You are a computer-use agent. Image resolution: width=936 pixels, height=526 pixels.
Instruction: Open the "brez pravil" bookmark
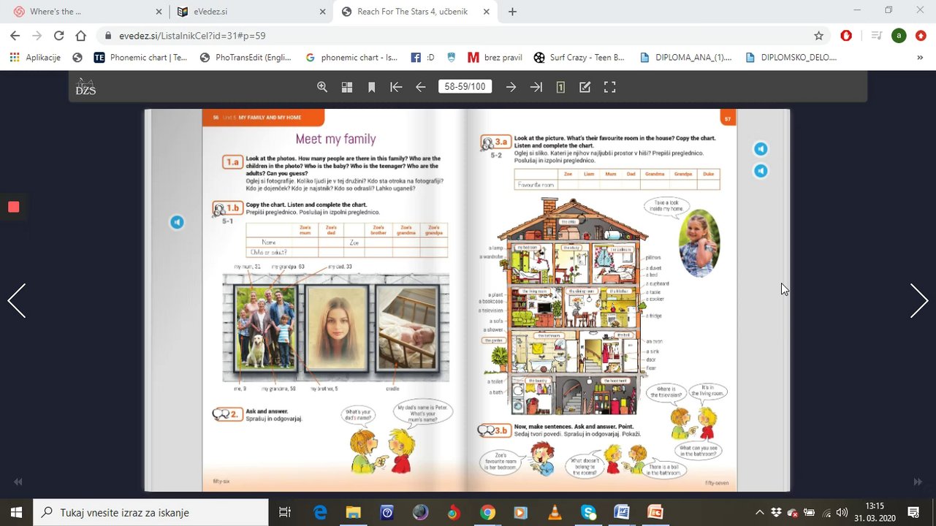495,57
